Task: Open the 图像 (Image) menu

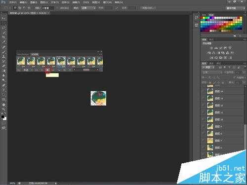Action: point(34,2)
